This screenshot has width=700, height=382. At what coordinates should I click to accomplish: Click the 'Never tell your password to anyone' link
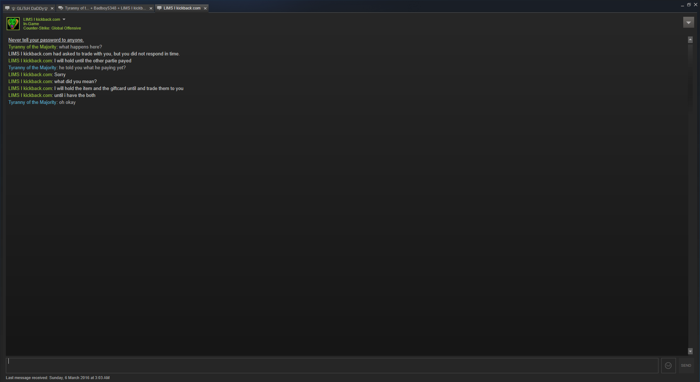click(x=46, y=40)
